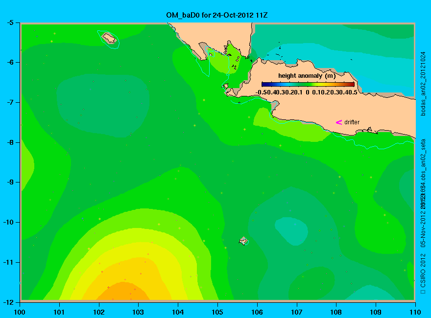The image size is (431, 318).
Task: Click the vertical "bodas_an02_20121024" text
Action: pos(423,84)
